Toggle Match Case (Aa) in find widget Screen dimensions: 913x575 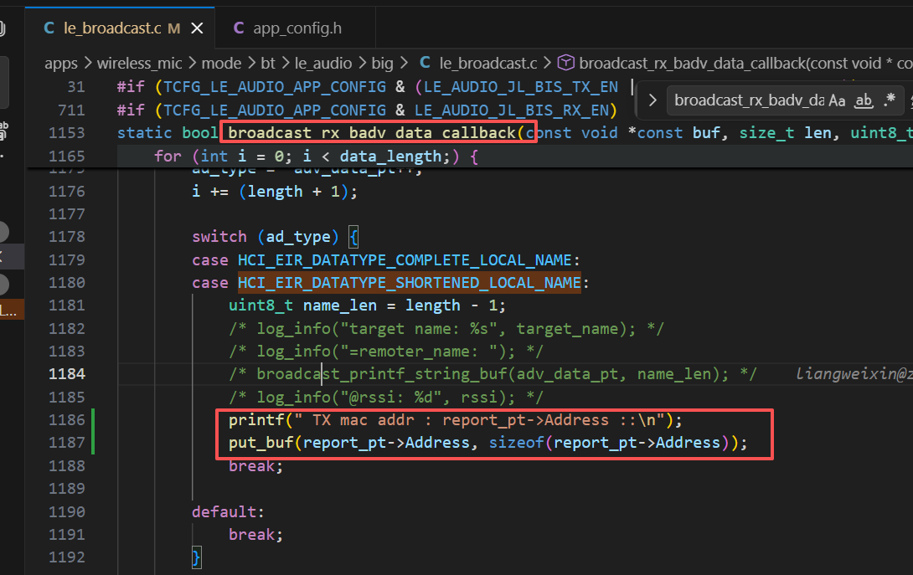[837, 100]
